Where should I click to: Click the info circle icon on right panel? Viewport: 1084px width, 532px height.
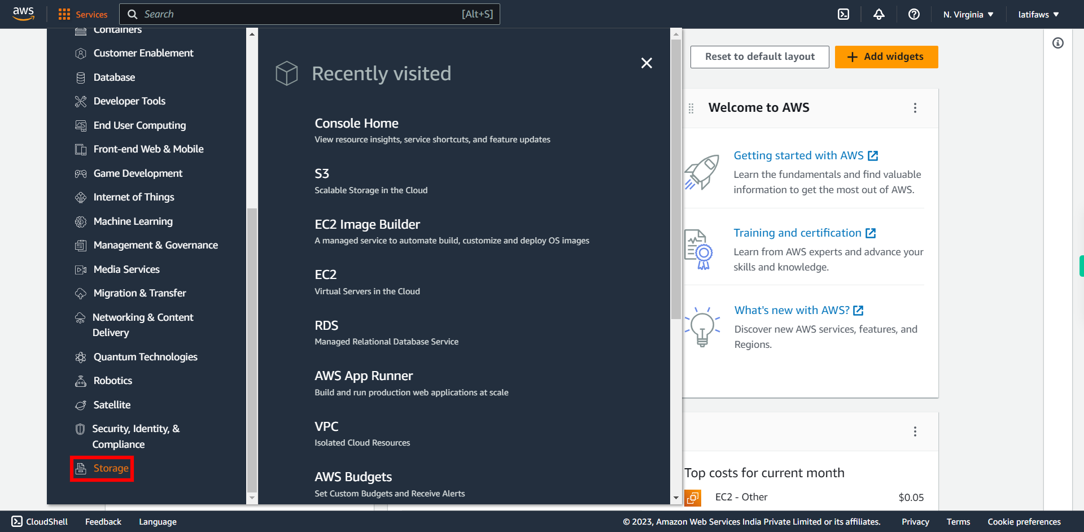[1058, 43]
